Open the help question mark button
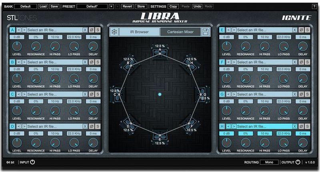This screenshot has width=320, height=172. coord(314,6)
